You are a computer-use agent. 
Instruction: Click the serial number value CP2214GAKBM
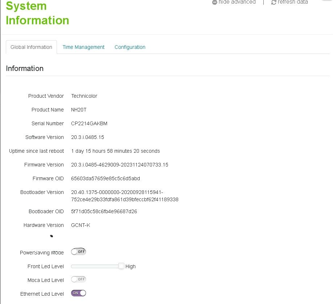pyautogui.click(x=89, y=123)
